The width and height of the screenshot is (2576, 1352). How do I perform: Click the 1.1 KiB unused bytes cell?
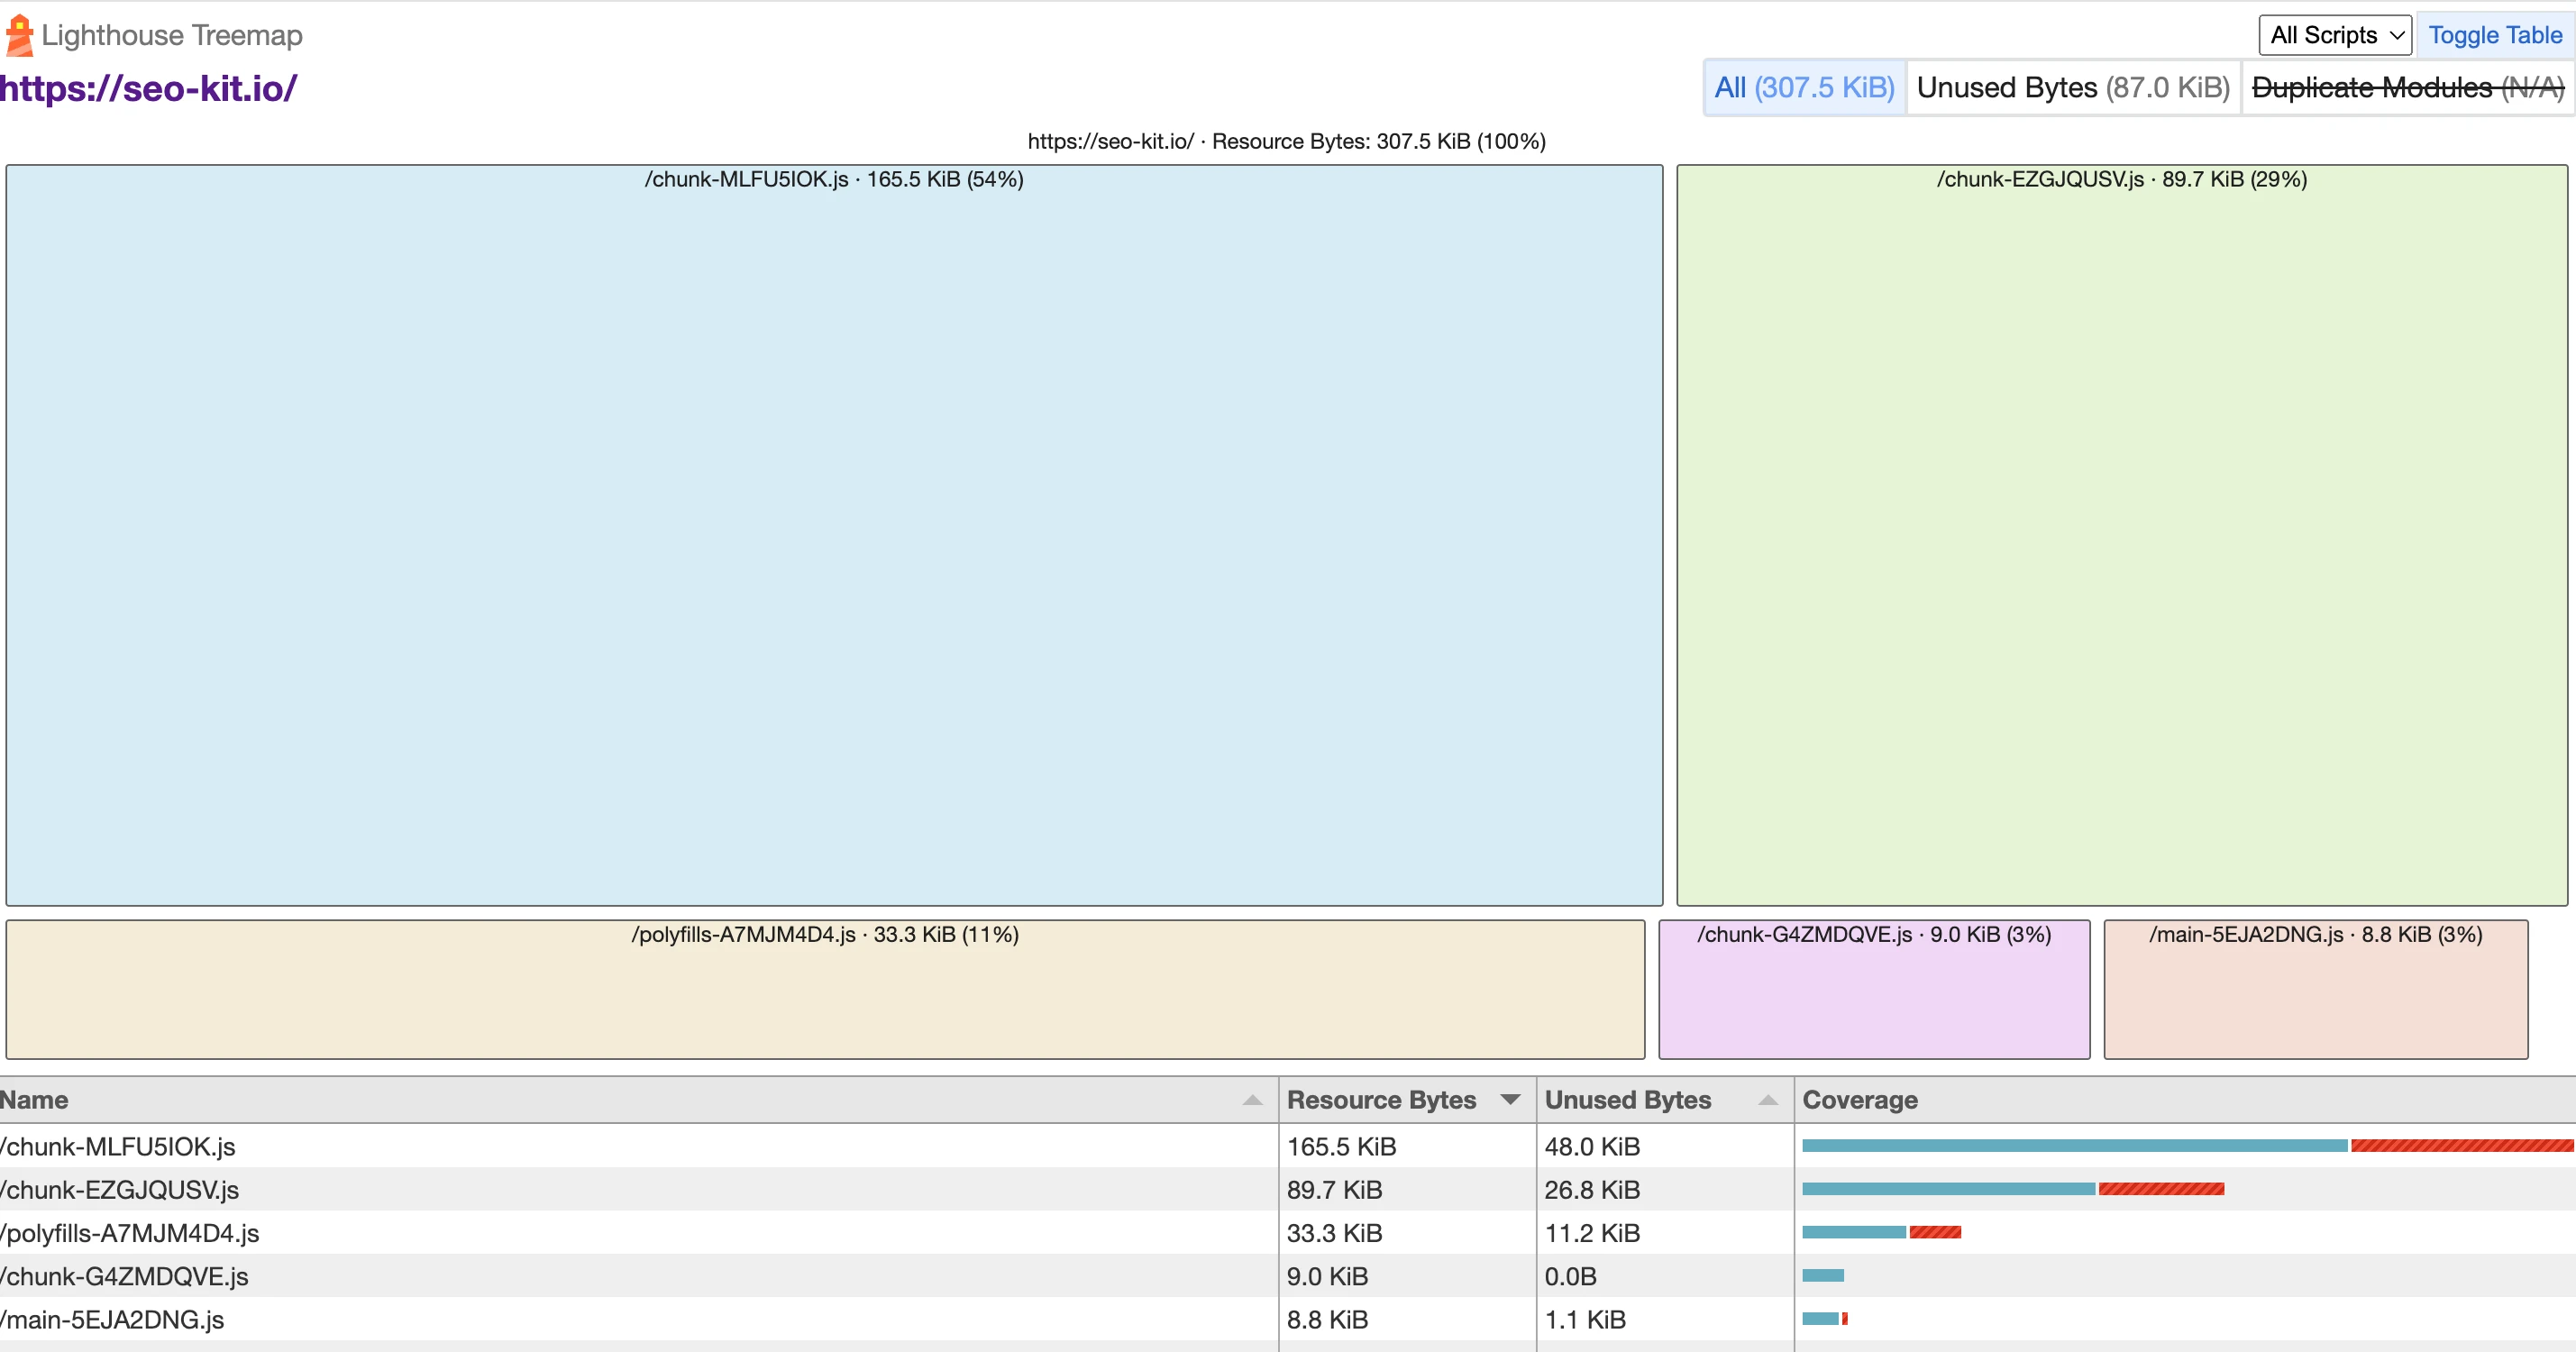1665,1319
